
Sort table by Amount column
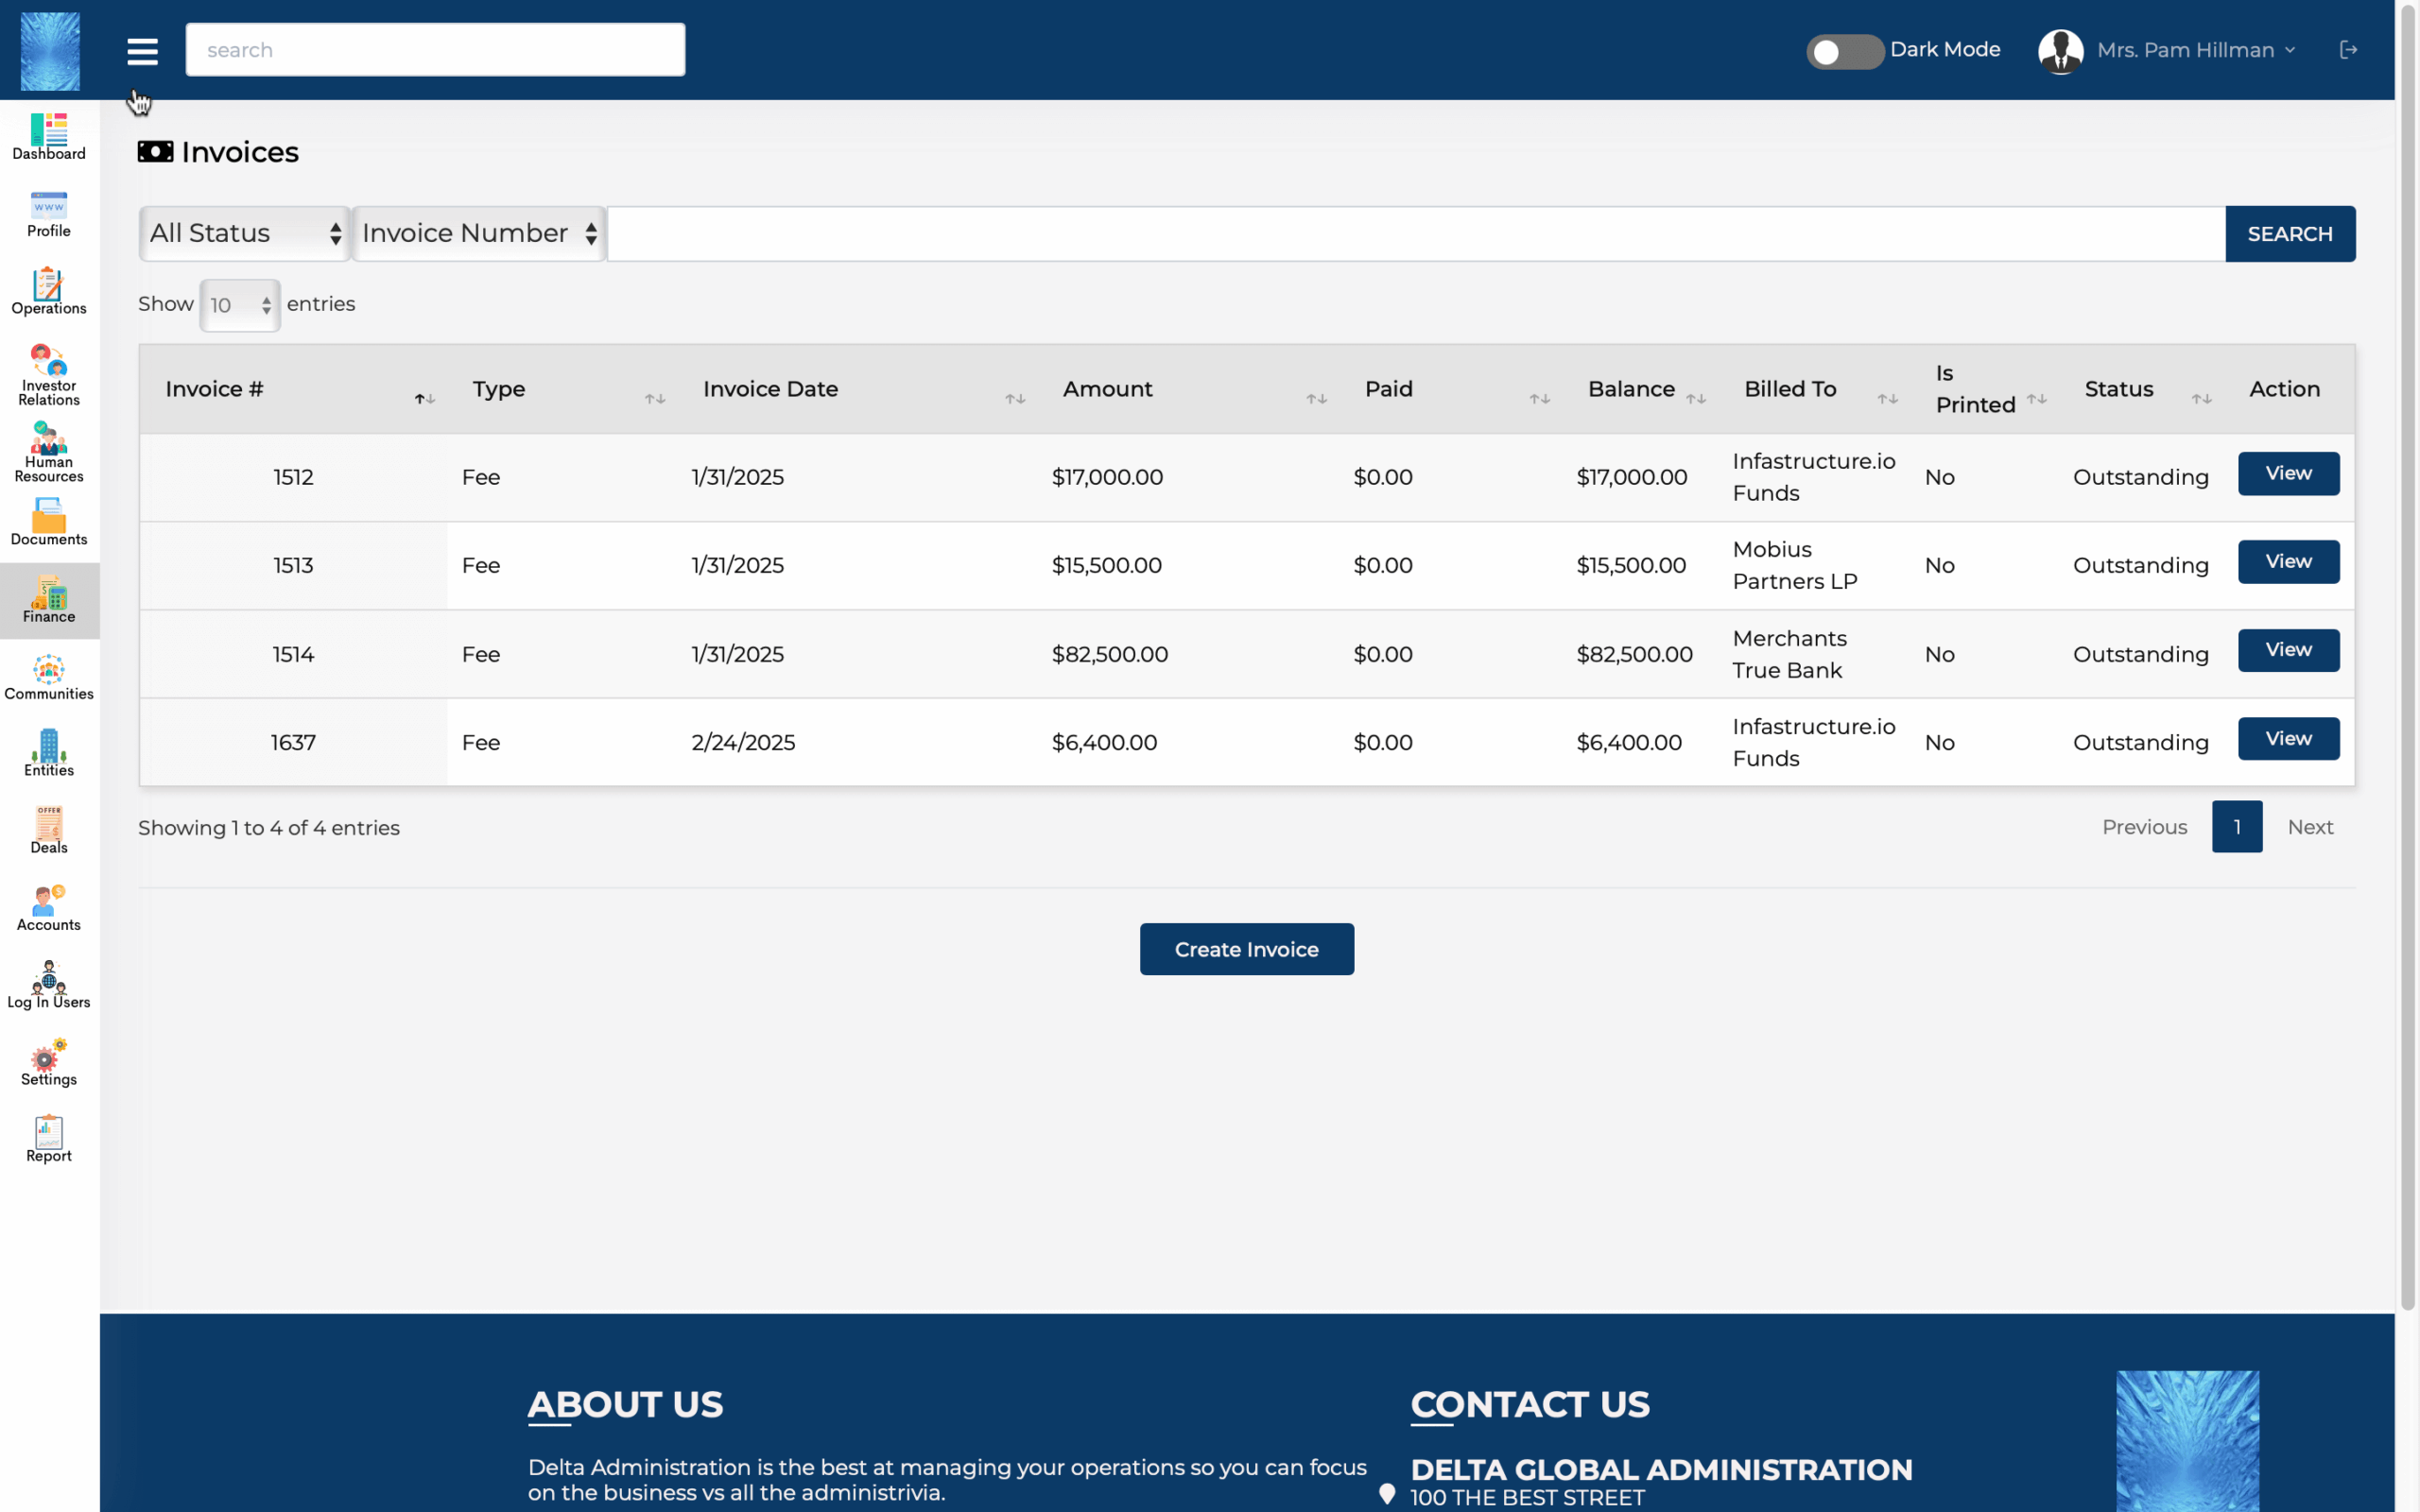point(1107,389)
